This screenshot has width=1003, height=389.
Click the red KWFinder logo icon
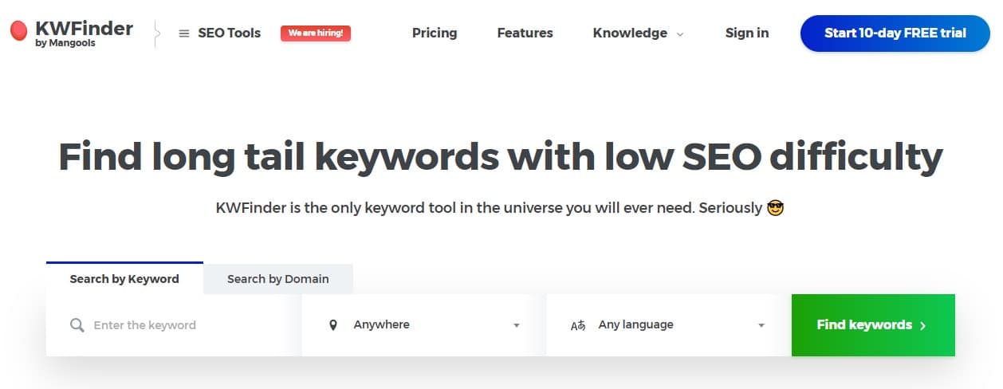click(19, 31)
